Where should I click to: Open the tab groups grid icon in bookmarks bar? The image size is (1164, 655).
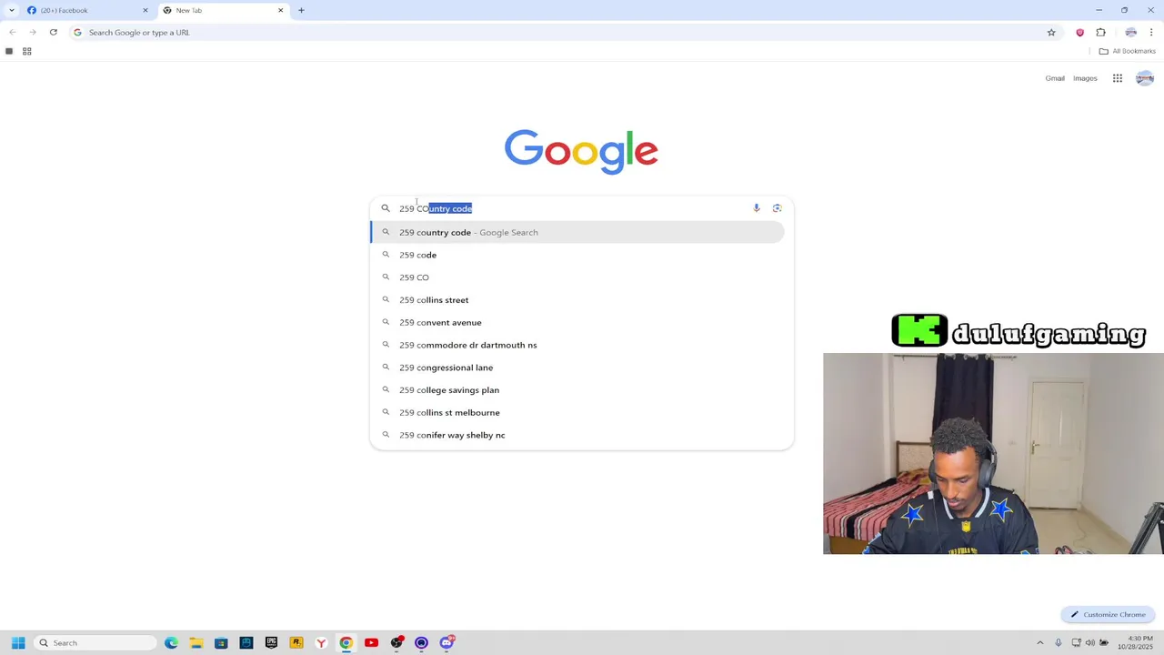pyautogui.click(x=26, y=51)
